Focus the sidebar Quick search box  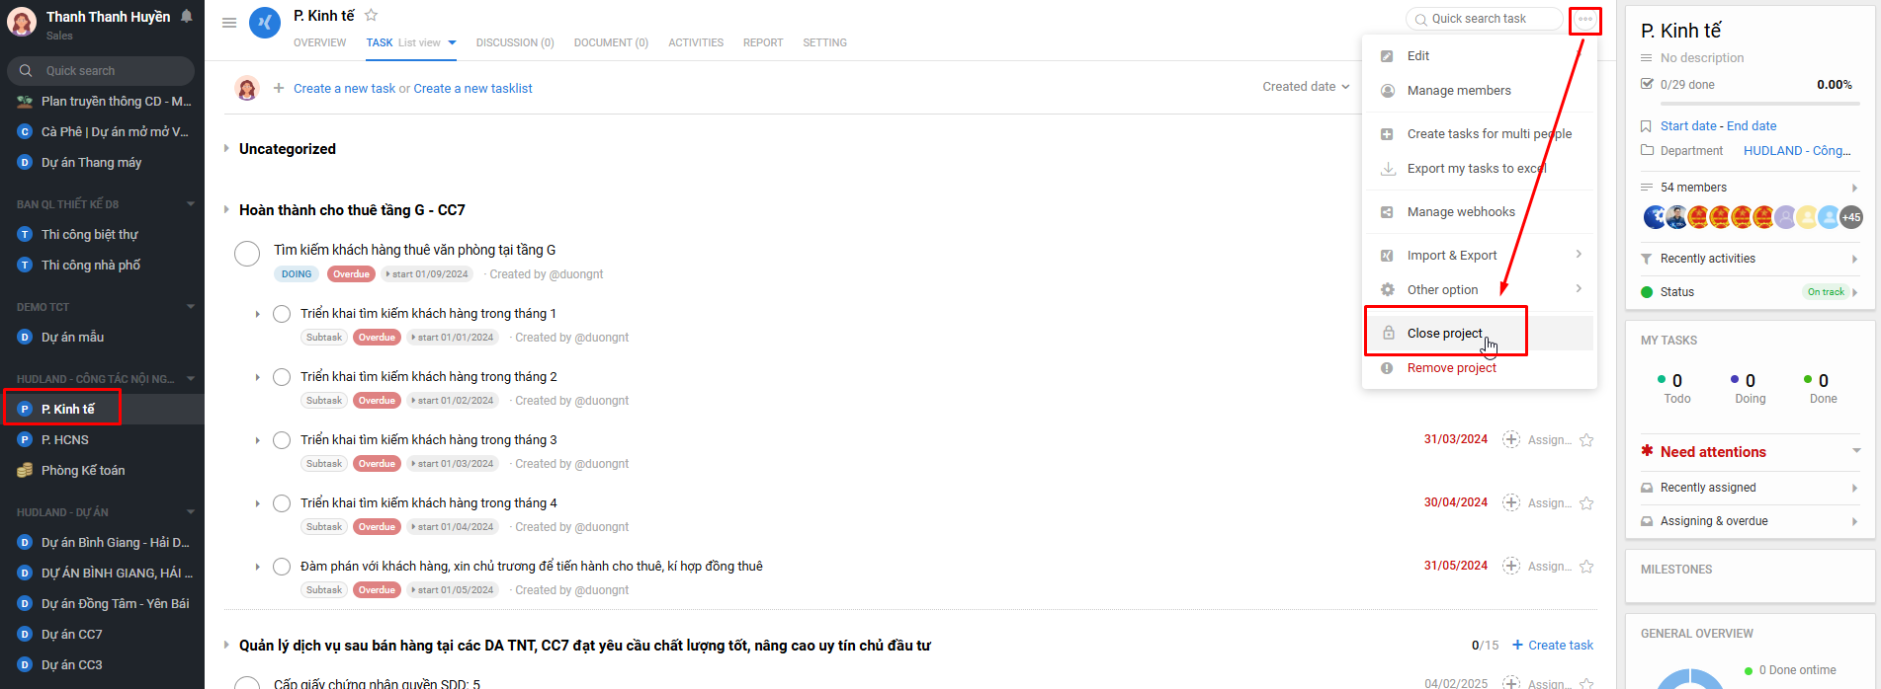tap(101, 70)
